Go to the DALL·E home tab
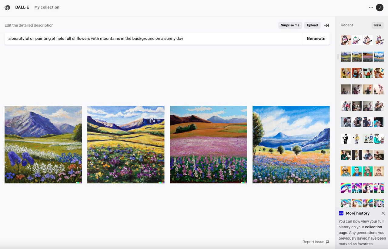Image resolution: width=388 pixels, height=249 pixels. 22,7
